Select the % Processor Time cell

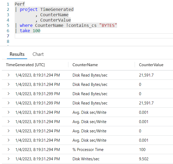(88, 149)
